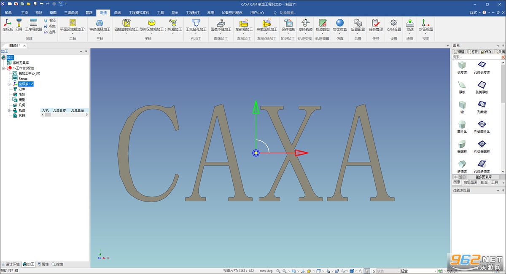Switch to the 工程标注 ribbon tab
This screenshot has width=506, height=274.
click(x=193, y=13)
